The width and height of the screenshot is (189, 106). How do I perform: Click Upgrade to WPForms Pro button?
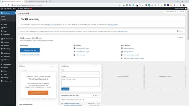pos(38,93)
